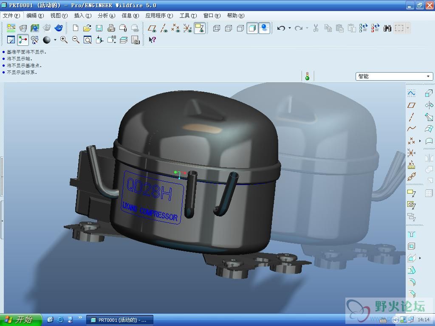This screenshot has width=435, height=326.
Task: Click the context help arrow with question mark
Action: (x=153, y=40)
